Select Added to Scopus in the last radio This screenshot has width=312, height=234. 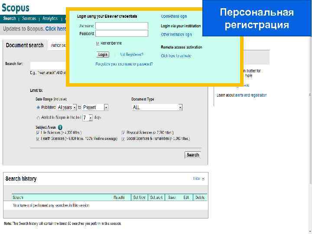click(x=38, y=118)
